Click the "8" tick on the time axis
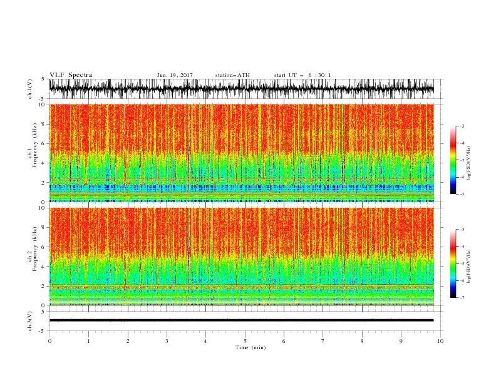The width and height of the screenshot is (496, 383). coord(362,341)
